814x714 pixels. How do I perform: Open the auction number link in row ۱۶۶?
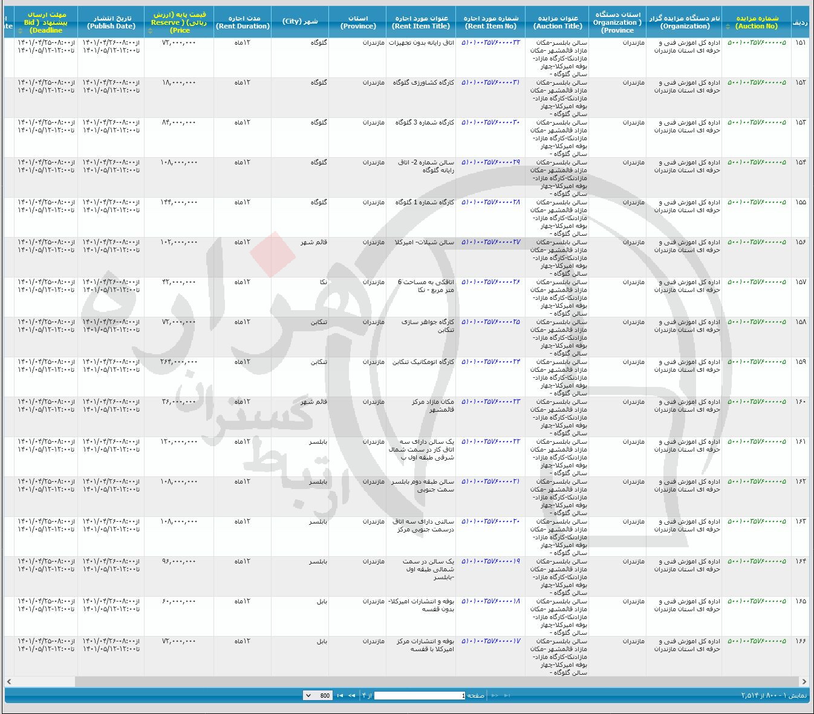click(757, 641)
